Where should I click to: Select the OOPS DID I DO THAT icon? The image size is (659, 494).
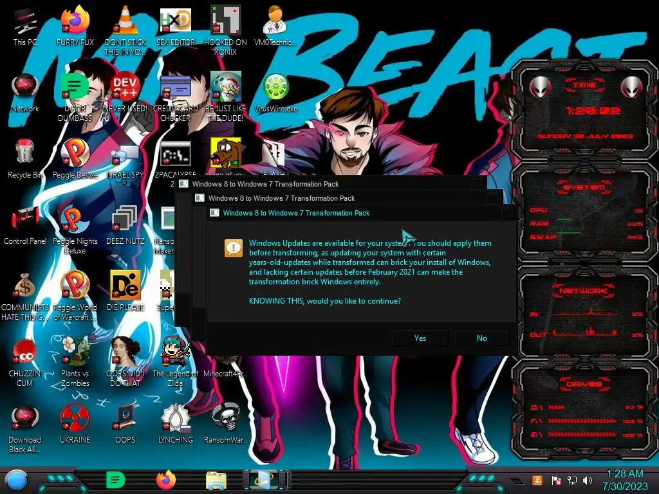125,362
